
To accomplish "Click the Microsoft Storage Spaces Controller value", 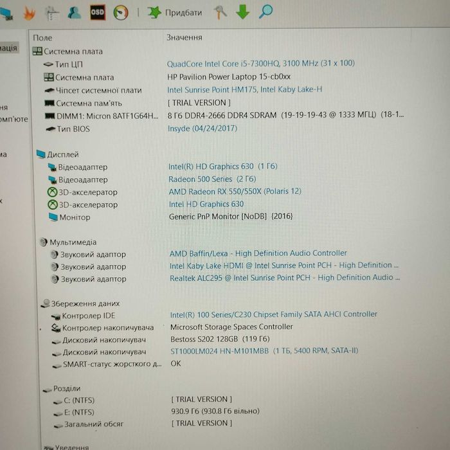I will point(231,327).
